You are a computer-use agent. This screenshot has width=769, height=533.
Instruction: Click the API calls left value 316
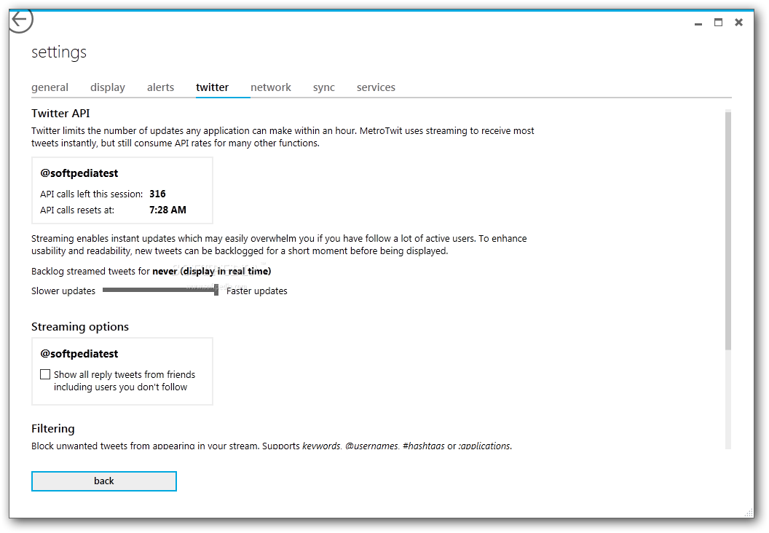click(157, 194)
